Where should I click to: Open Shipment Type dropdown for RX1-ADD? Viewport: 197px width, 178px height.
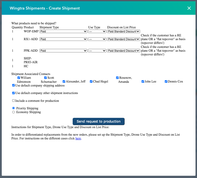(x=63, y=39)
